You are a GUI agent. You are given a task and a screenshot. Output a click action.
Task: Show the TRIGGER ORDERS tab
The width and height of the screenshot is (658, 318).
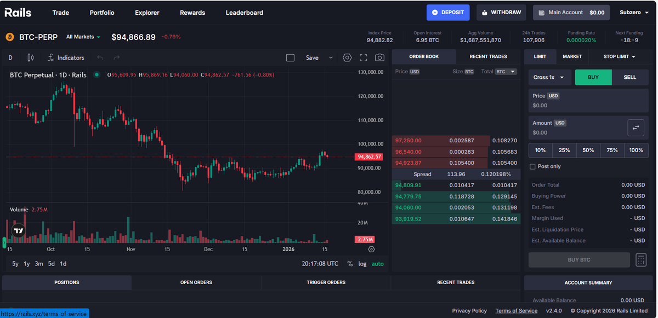[326, 282]
